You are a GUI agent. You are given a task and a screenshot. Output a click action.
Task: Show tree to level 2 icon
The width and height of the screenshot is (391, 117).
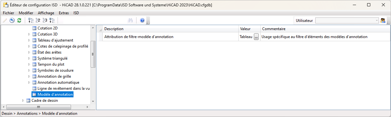pyautogui.click(x=38, y=20)
